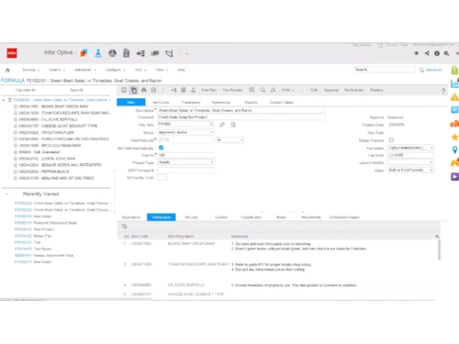
Task: Click the Description input field
Action: tap(241, 110)
